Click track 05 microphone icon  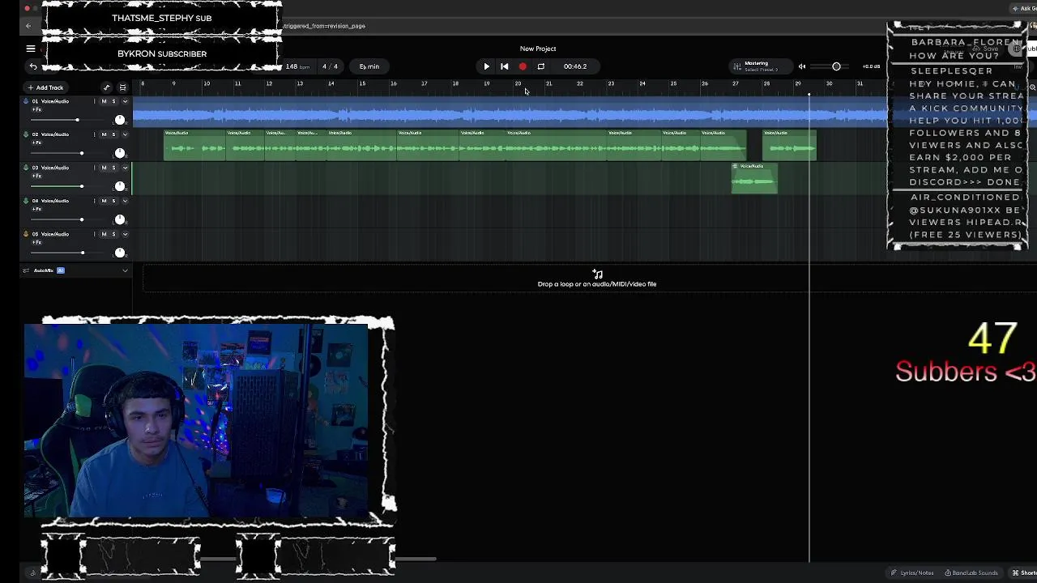(x=26, y=234)
